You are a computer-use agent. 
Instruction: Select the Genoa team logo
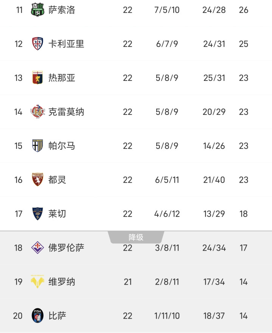(x=37, y=78)
